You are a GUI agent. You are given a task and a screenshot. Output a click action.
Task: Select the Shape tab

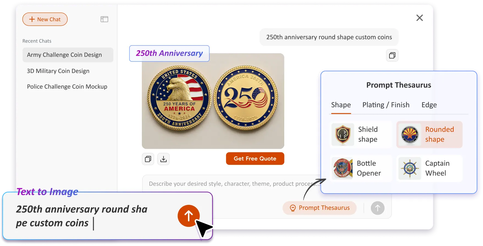pyautogui.click(x=341, y=105)
